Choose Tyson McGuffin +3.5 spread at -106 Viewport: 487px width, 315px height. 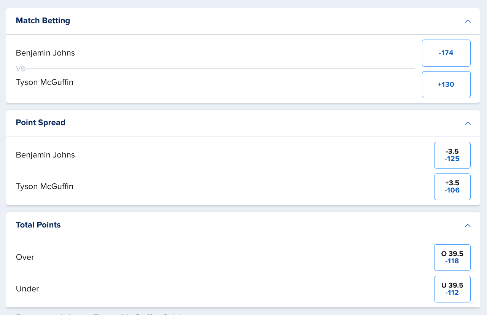452,187
